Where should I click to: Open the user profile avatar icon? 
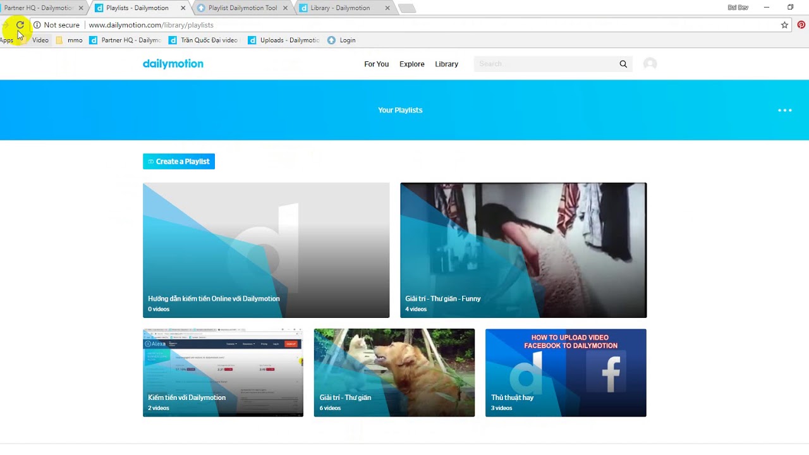650,64
